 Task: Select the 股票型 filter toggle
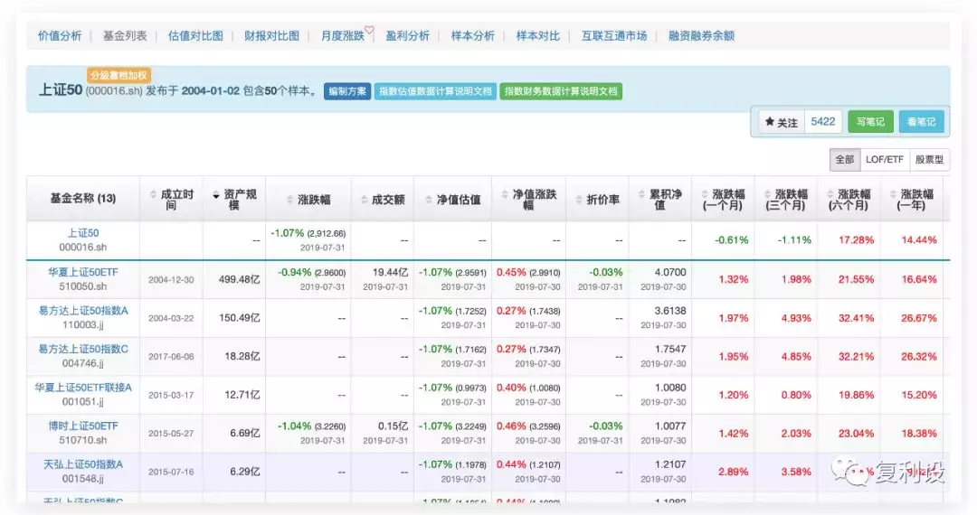tap(928, 159)
